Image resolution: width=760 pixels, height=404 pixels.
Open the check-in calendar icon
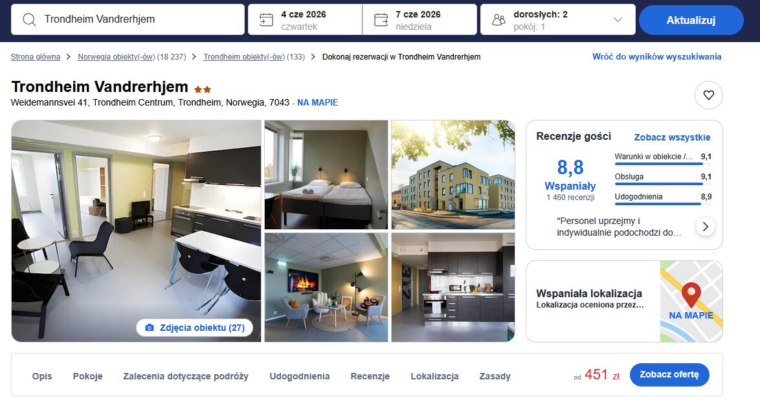(x=266, y=20)
